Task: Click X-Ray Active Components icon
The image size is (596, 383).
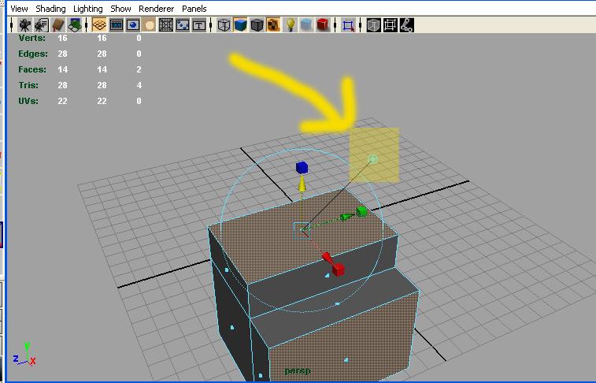Action: coord(391,25)
